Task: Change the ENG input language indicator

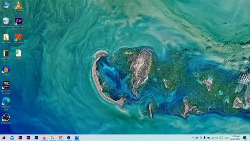Action: tap(227, 138)
